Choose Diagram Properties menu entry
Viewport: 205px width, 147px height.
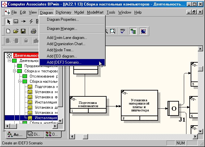[72, 19]
